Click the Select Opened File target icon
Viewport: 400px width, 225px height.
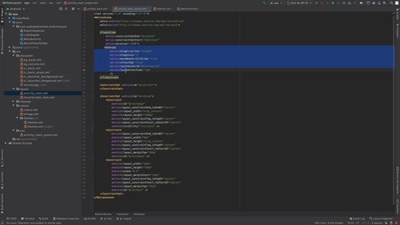click(x=61, y=9)
